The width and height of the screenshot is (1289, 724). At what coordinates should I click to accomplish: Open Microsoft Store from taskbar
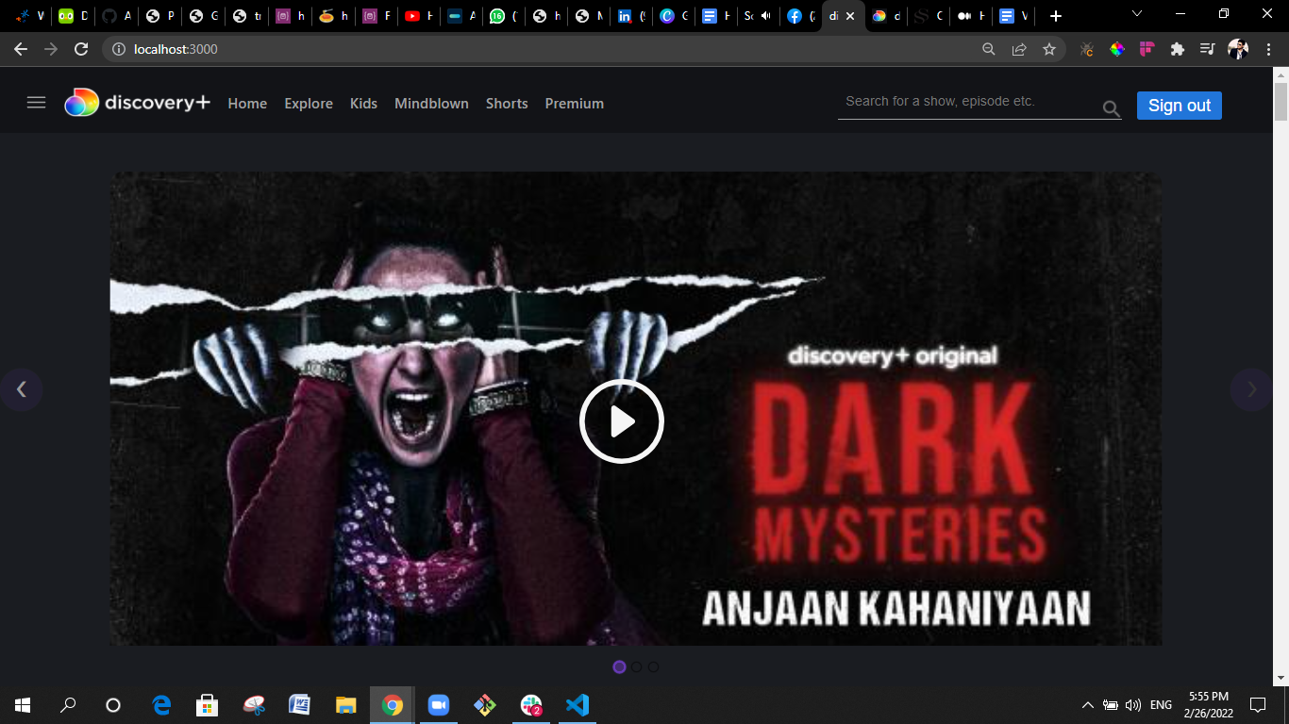(208, 704)
